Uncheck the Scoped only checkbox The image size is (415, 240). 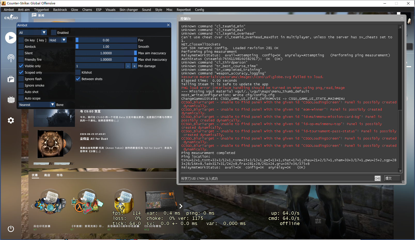[21, 72]
